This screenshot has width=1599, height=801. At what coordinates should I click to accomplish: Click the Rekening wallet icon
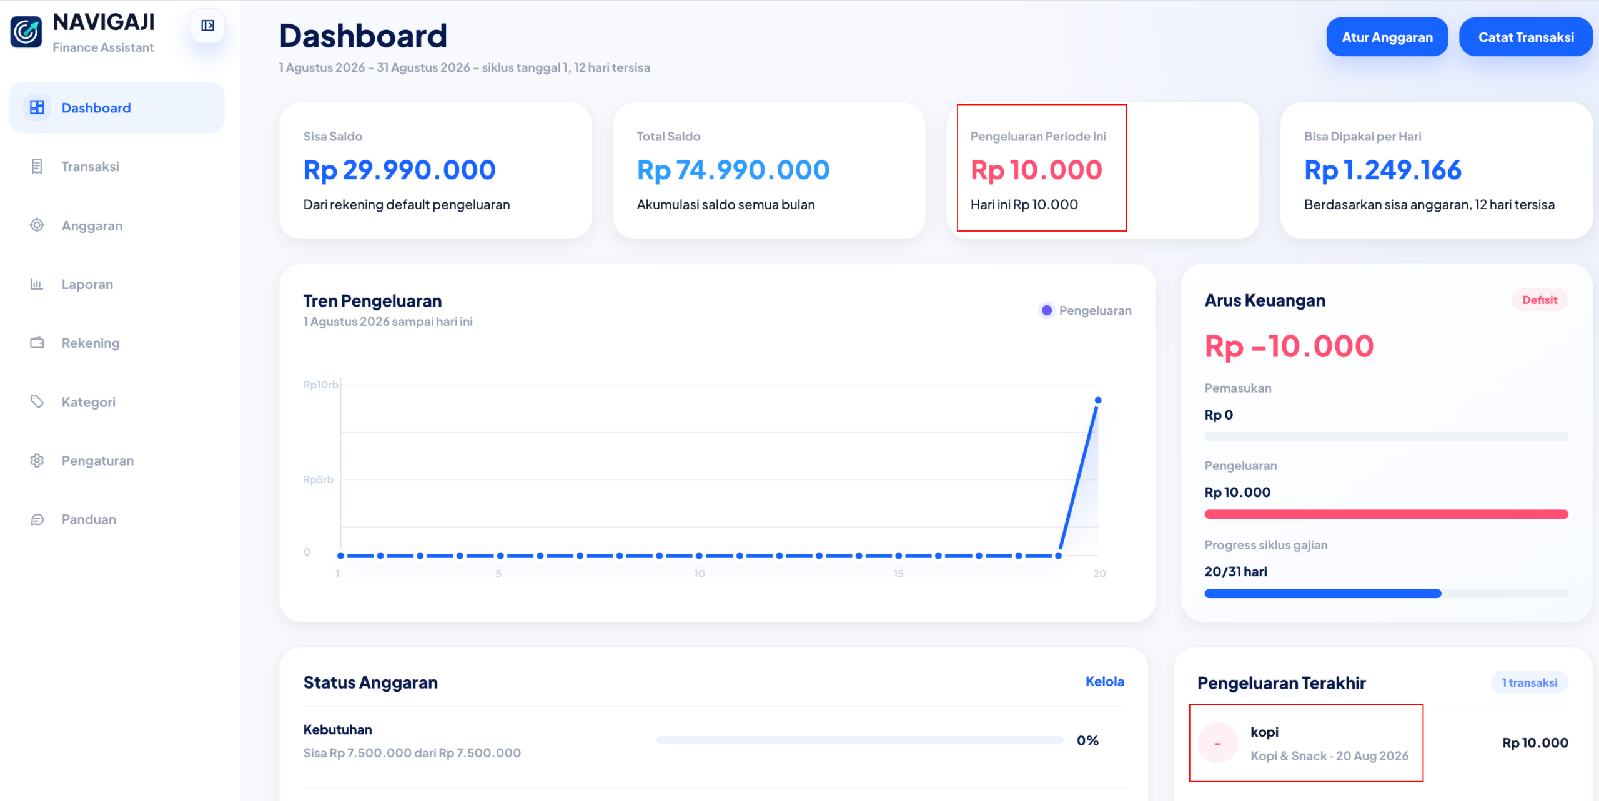[37, 343]
